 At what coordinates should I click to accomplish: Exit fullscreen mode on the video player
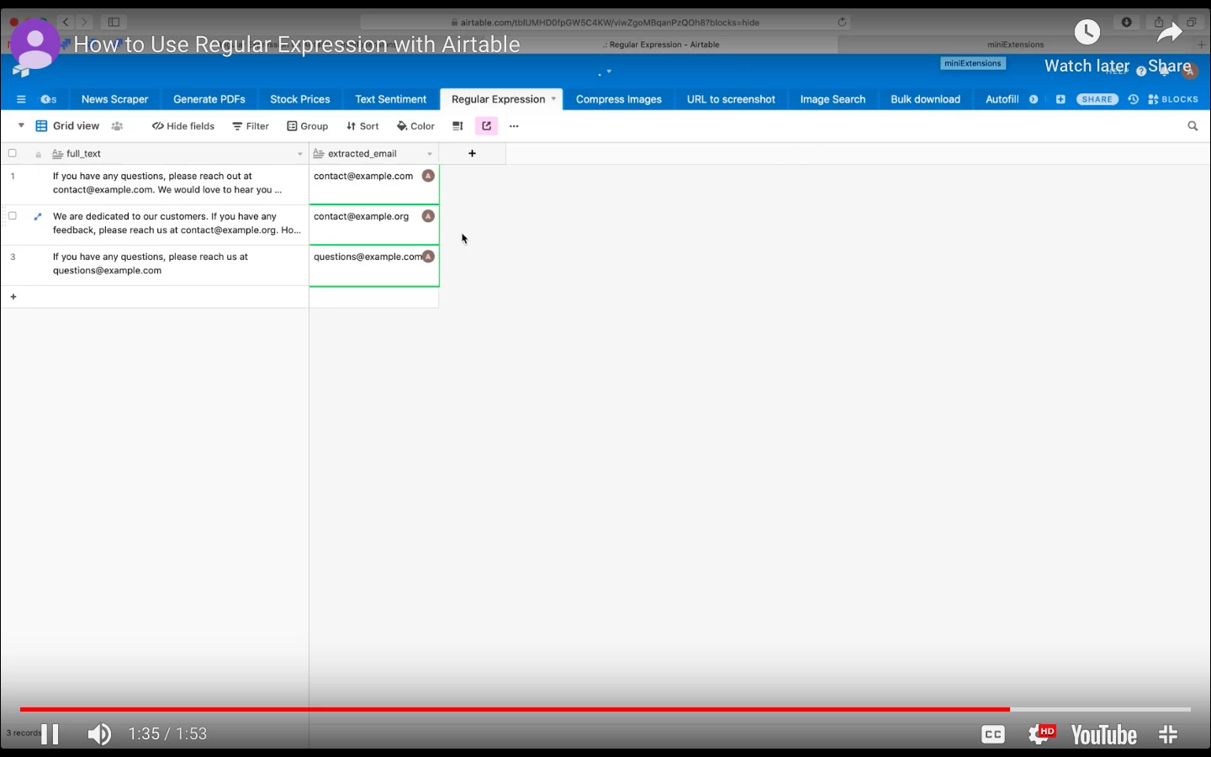1168,734
